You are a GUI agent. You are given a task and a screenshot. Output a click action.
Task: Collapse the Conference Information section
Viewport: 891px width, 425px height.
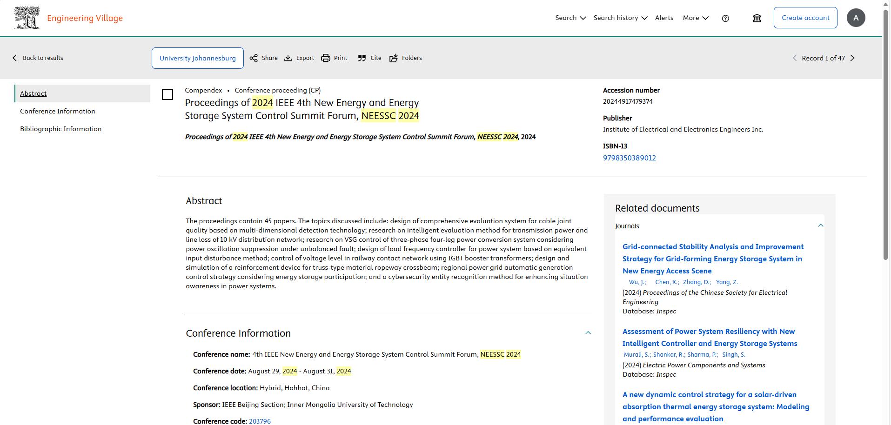pyautogui.click(x=588, y=333)
